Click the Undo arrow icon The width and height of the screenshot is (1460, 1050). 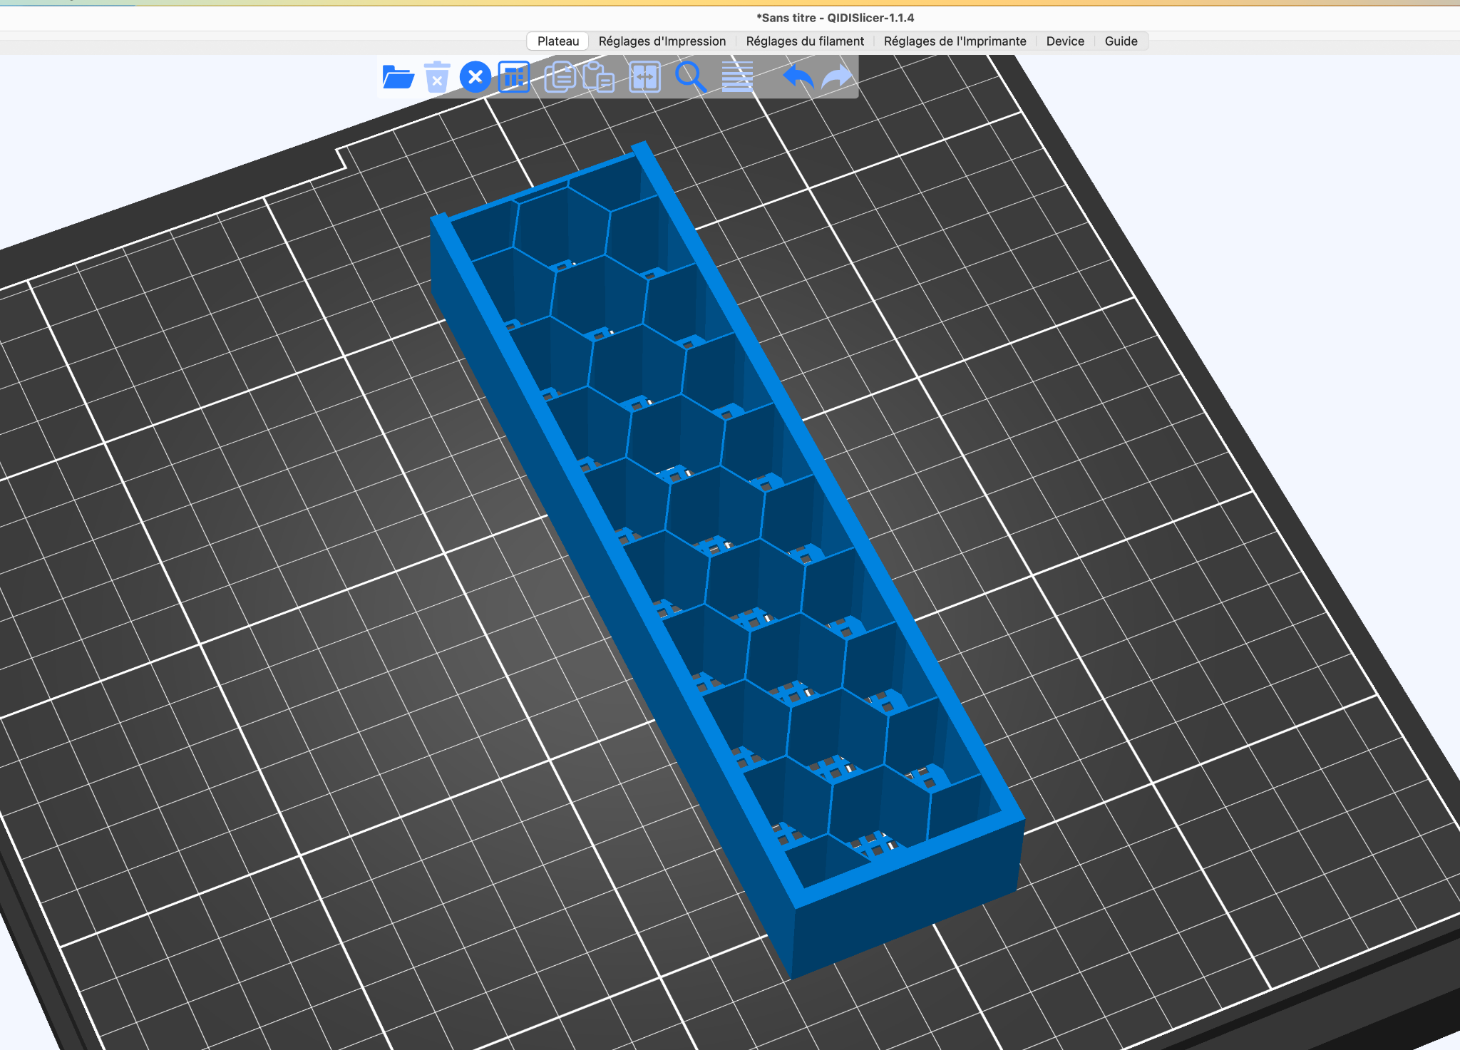[798, 77]
